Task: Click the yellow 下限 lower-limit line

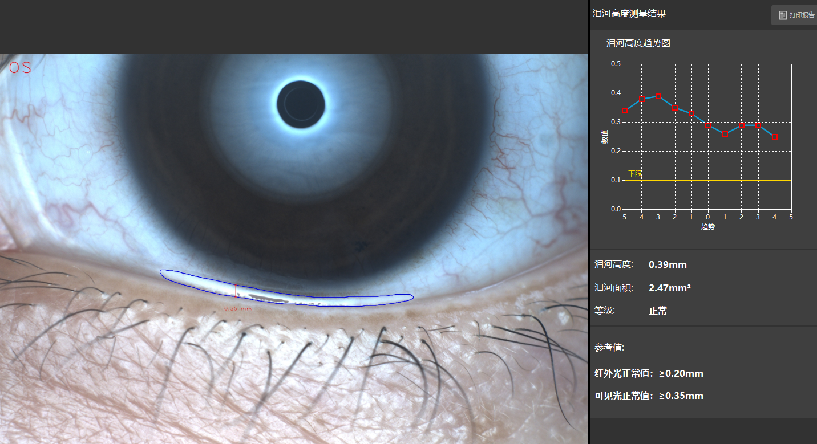Action: [x=708, y=180]
